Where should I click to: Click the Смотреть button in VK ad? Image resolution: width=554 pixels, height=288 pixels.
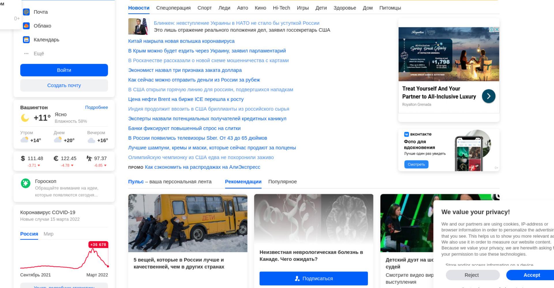pyautogui.click(x=416, y=164)
